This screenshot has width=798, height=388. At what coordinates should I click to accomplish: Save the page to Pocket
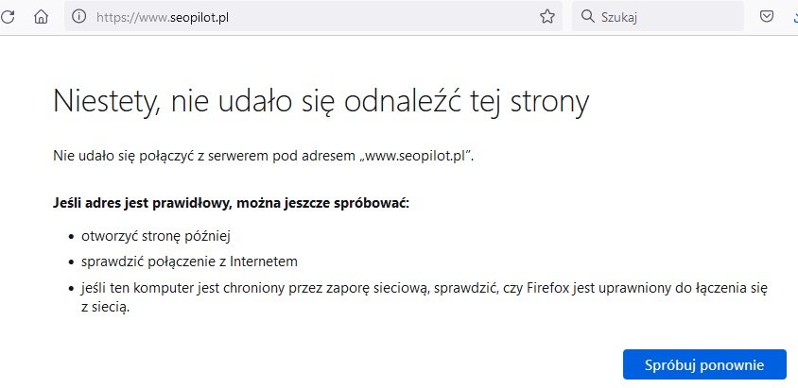(768, 16)
